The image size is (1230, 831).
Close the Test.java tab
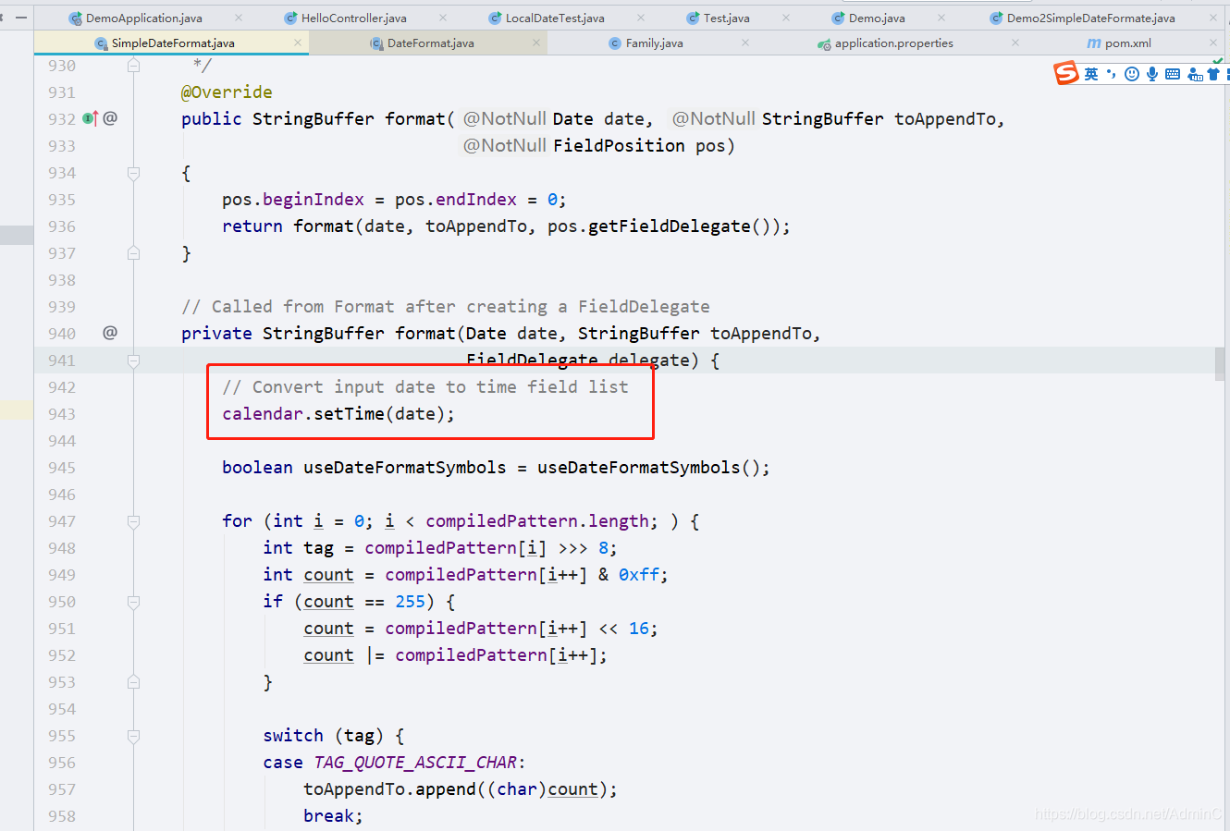(786, 18)
